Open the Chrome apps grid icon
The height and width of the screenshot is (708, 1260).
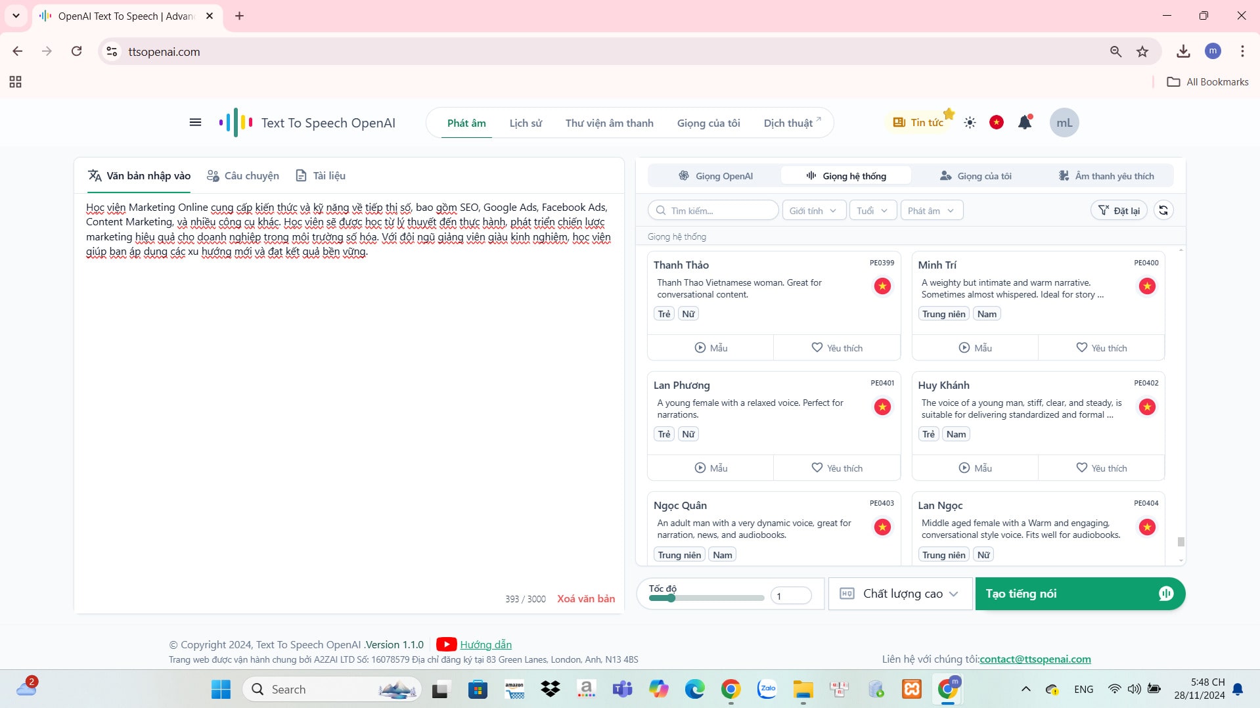pyautogui.click(x=15, y=81)
